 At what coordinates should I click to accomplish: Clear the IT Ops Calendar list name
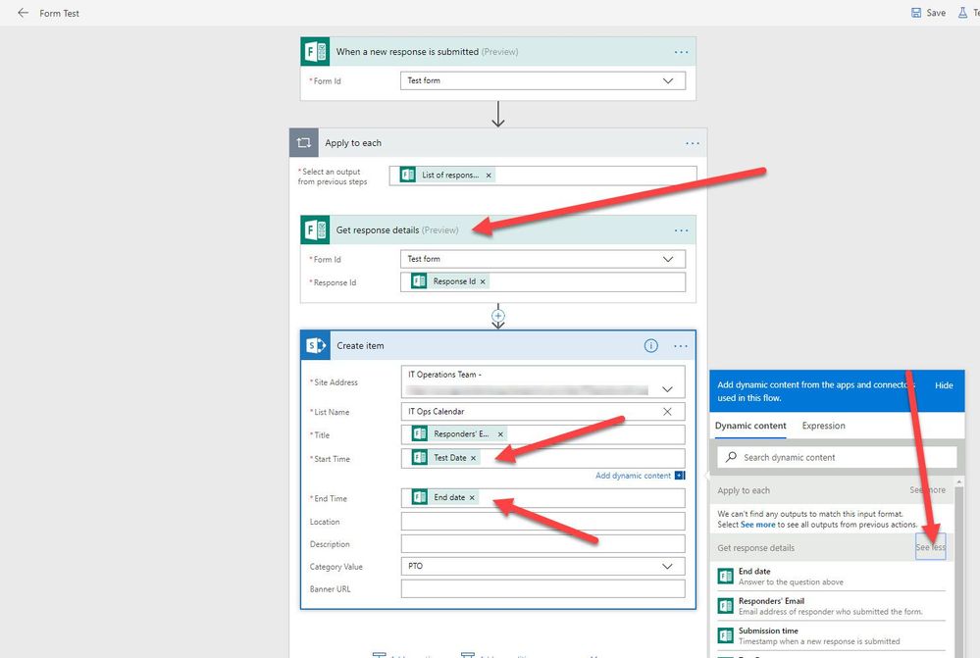tap(667, 412)
